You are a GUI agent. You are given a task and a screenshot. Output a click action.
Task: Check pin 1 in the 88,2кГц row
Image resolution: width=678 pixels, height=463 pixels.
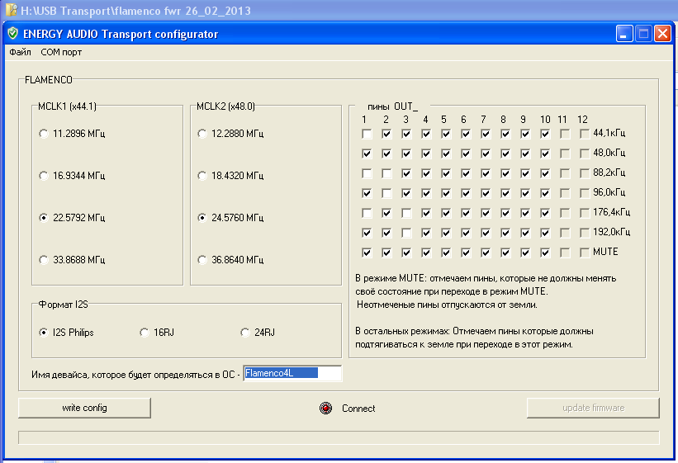(x=367, y=173)
